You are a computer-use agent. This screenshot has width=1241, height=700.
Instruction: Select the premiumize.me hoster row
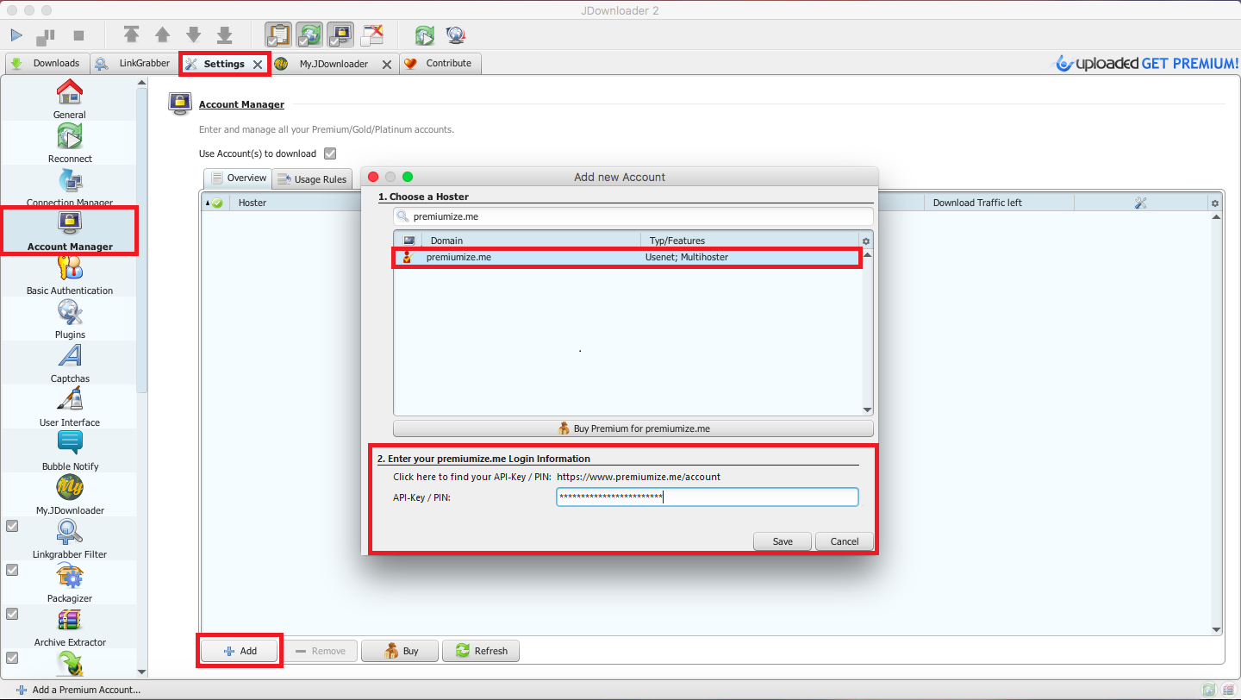click(x=627, y=257)
